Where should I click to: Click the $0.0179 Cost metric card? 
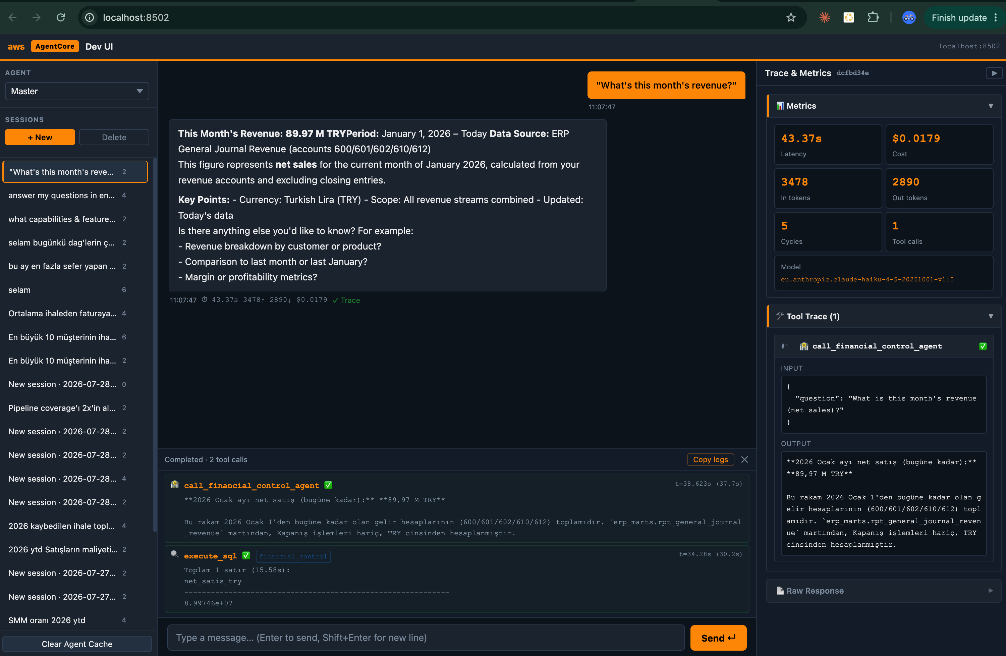[x=939, y=145]
